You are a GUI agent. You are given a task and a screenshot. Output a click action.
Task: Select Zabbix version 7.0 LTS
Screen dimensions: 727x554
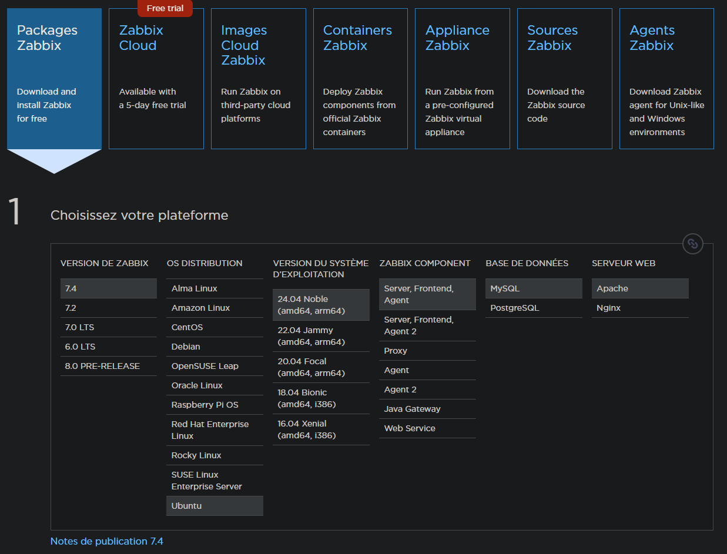tap(108, 327)
